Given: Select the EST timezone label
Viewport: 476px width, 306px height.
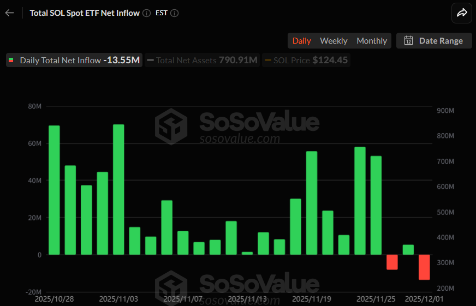Looking at the screenshot, I should coord(161,13).
